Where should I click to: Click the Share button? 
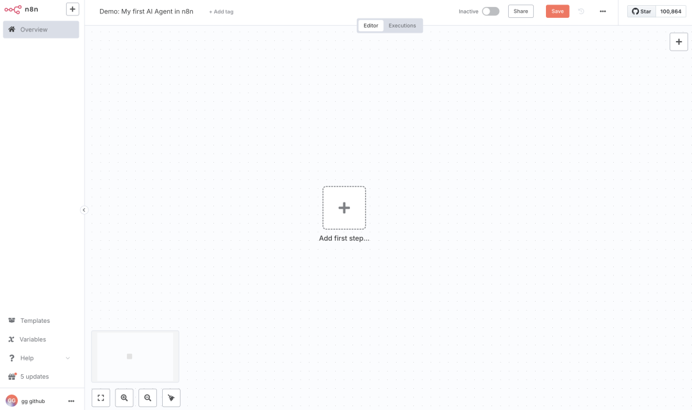click(521, 12)
